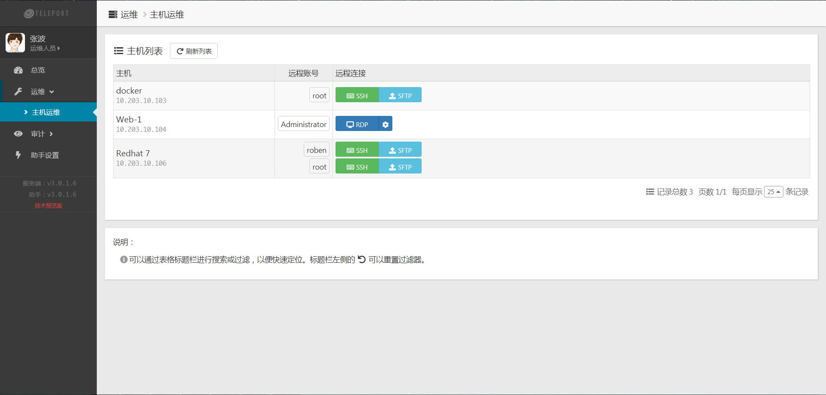Open SFTP as root on Redhat 7
Viewport: 826px width, 395px height.
(400, 167)
